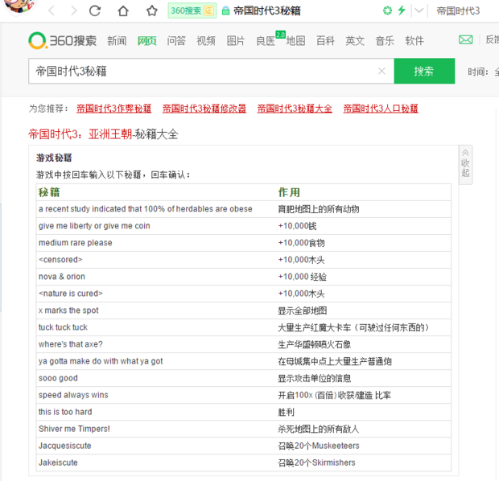Open suggestion 帝国时代3人口秘籍
Viewport: 499px width, 481px height.
(381, 109)
